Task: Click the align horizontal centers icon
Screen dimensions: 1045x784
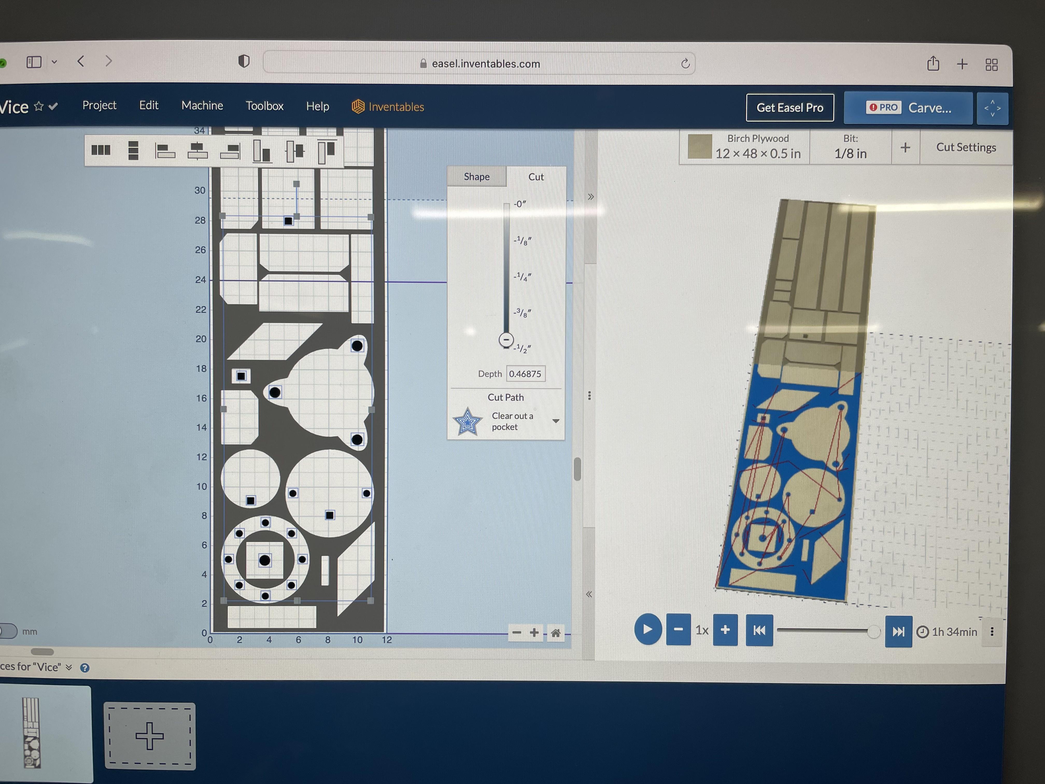Action: click(x=197, y=151)
